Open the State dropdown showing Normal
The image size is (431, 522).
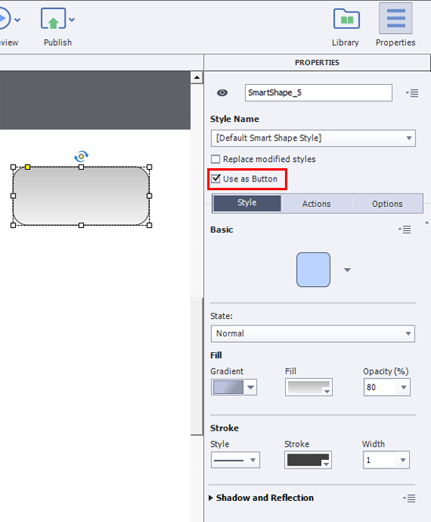coord(312,333)
